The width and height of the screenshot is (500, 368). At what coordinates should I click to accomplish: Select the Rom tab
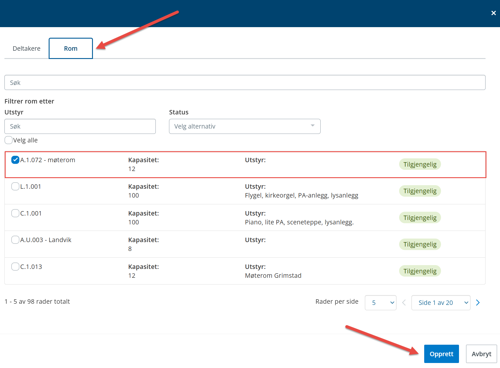click(x=71, y=48)
